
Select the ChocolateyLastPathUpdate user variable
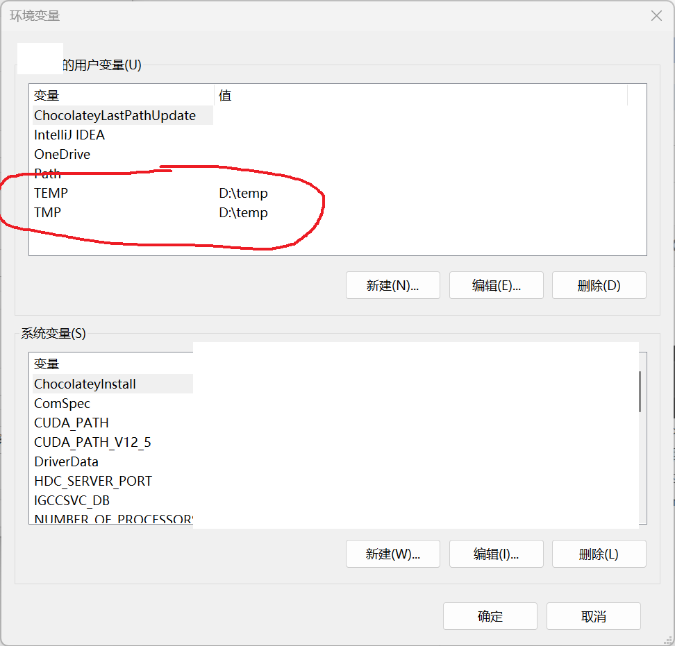click(115, 116)
